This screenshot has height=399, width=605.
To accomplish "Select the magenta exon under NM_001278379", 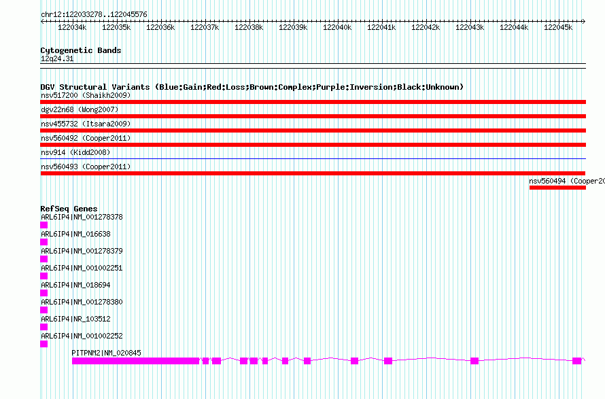I will 44,259.
